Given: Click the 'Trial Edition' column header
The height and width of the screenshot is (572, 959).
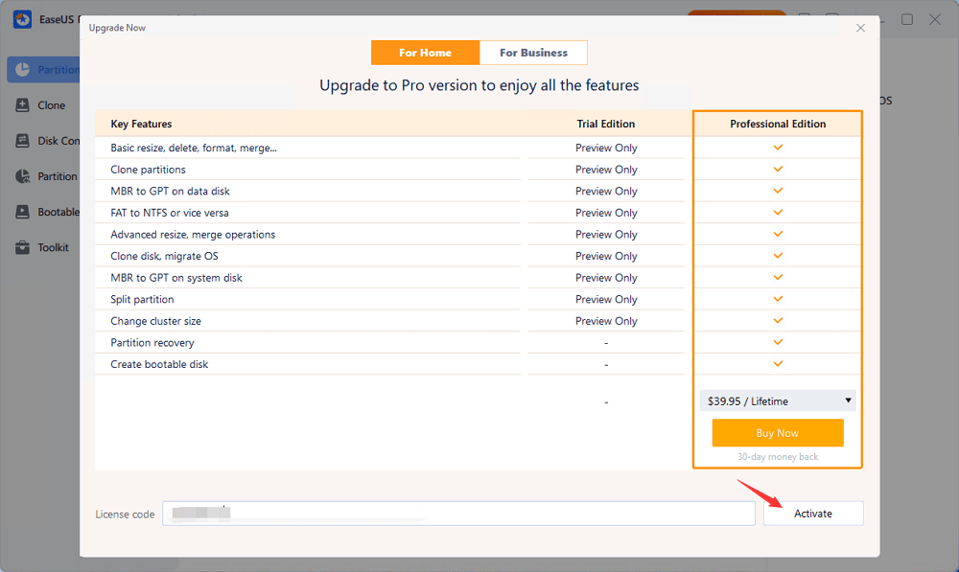Looking at the screenshot, I should pos(605,124).
